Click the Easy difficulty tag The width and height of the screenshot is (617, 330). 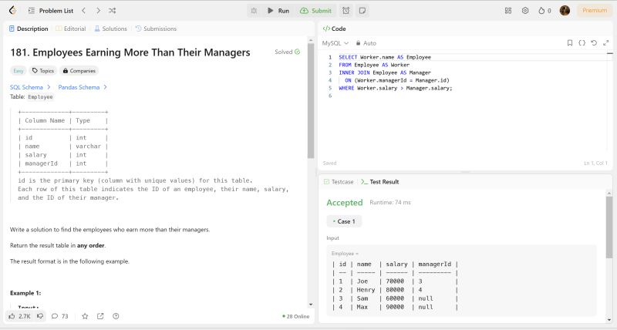coord(18,71)
